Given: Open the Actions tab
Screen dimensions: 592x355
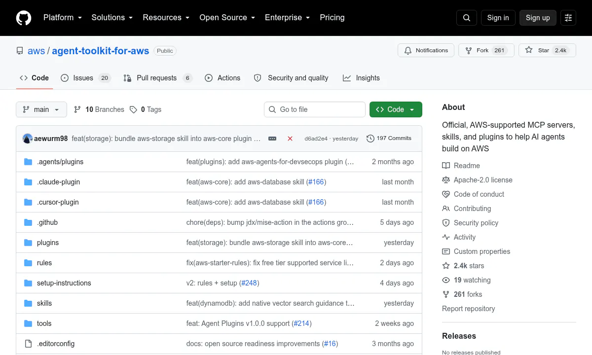Looking at the screenshot, I should [x=222, y=78].
